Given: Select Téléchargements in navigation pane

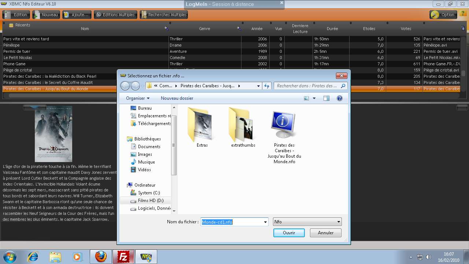Looking at the screenshot, I should pyautogui.click(x=151, y=124).
